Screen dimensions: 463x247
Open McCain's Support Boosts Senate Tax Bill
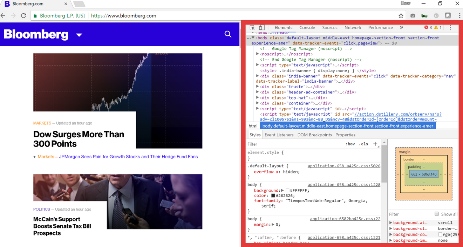pyautogui.click(x=62, y=226)
